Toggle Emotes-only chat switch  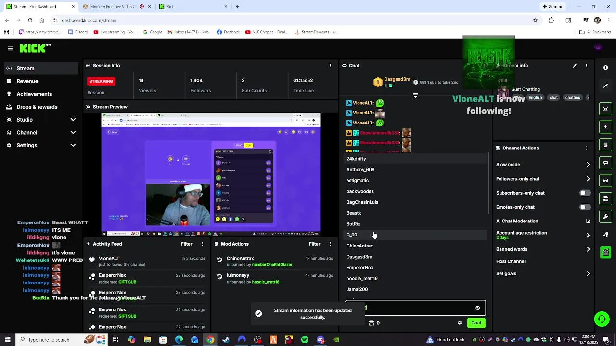585,207
